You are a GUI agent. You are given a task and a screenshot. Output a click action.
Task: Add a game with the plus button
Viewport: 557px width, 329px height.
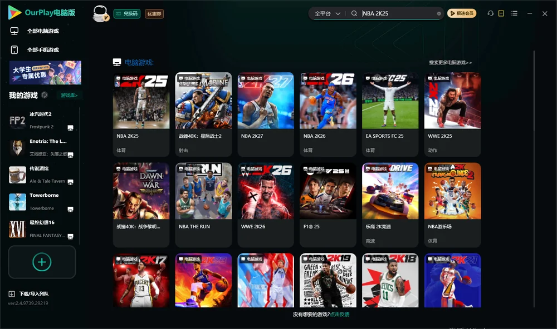click(42, 262)
